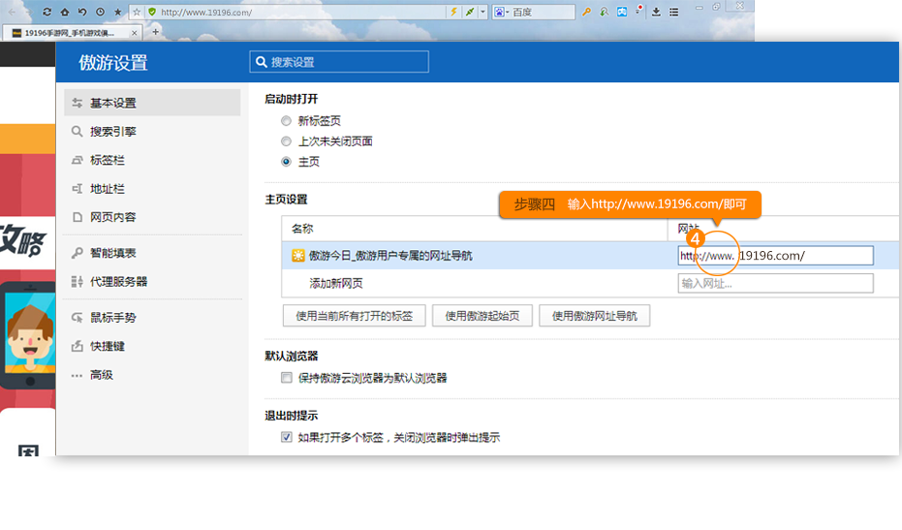Open 搜索引擎 settings section in sidebar
This screenshot has height=530, width=902.
pyautogui.click(x=112, y=132)
